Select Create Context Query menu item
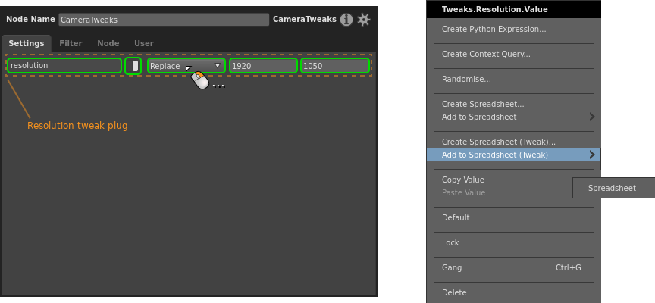 tap(486, 54)
